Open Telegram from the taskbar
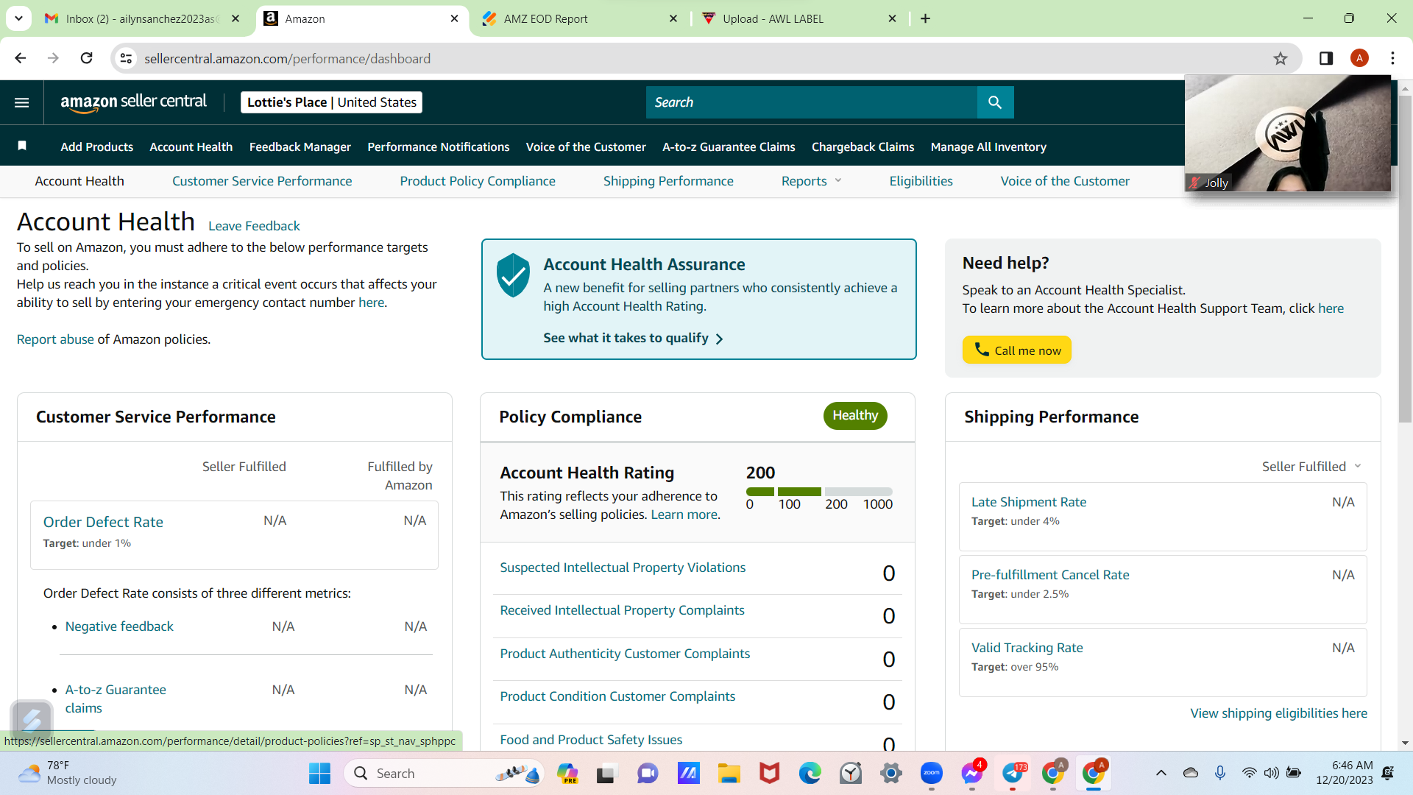Viewport: 1413px width, 795px height. (x=1013, y=773)
